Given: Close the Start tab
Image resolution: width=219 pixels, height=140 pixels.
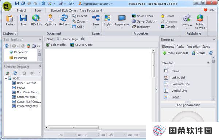Looking at the screenshot, I should pos(58,39).
